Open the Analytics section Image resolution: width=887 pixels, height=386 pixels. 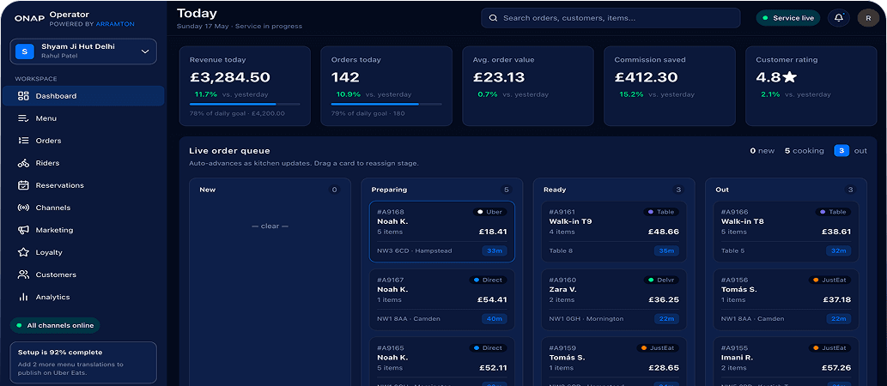coord(83,298)
